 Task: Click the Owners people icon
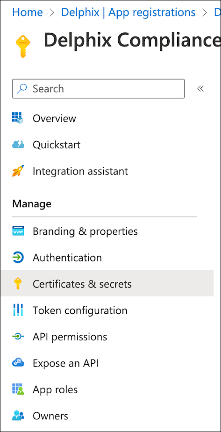18,416
